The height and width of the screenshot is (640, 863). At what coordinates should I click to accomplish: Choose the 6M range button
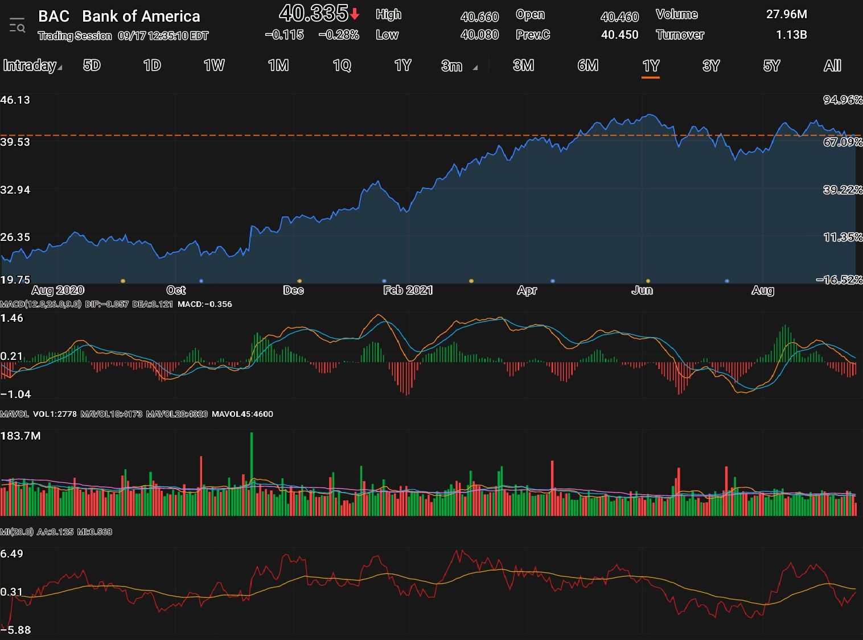pyautogui.click(x=587, y=65)
